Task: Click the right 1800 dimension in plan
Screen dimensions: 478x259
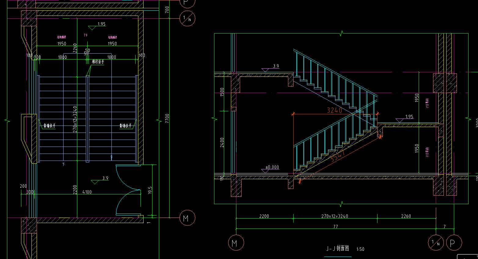Action: point(111,57)
